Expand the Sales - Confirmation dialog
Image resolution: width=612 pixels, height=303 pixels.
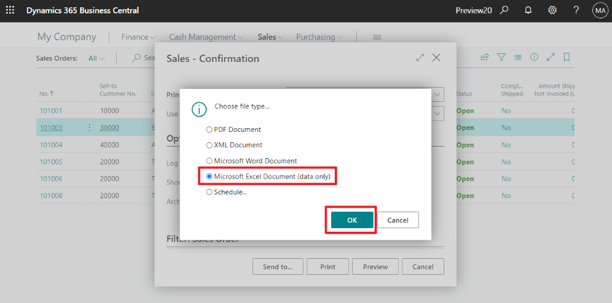pyautogui.click(x=420, y=58)
